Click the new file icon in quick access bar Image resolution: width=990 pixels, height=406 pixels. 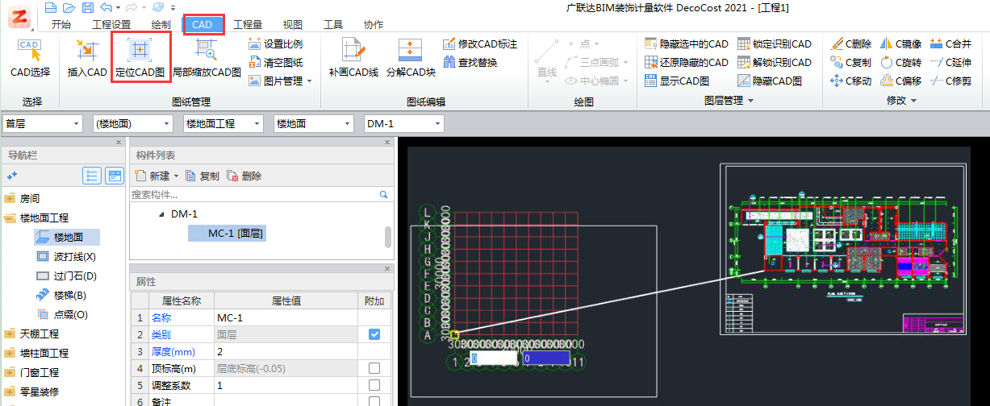(52, 7)
